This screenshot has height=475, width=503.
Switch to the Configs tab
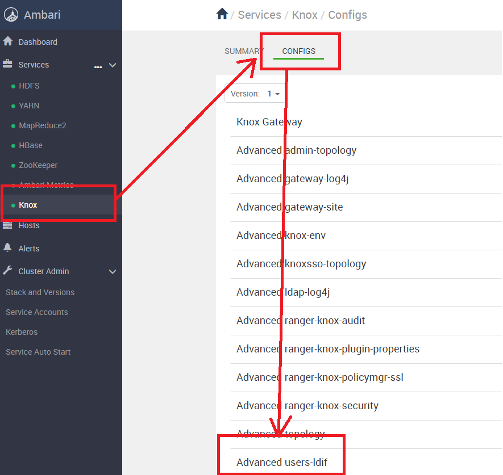(x=298, y=51)
